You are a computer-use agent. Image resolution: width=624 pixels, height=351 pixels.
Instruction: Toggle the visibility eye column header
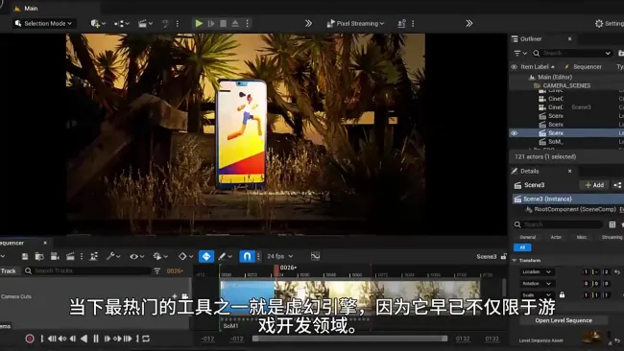tap(515, 67)
